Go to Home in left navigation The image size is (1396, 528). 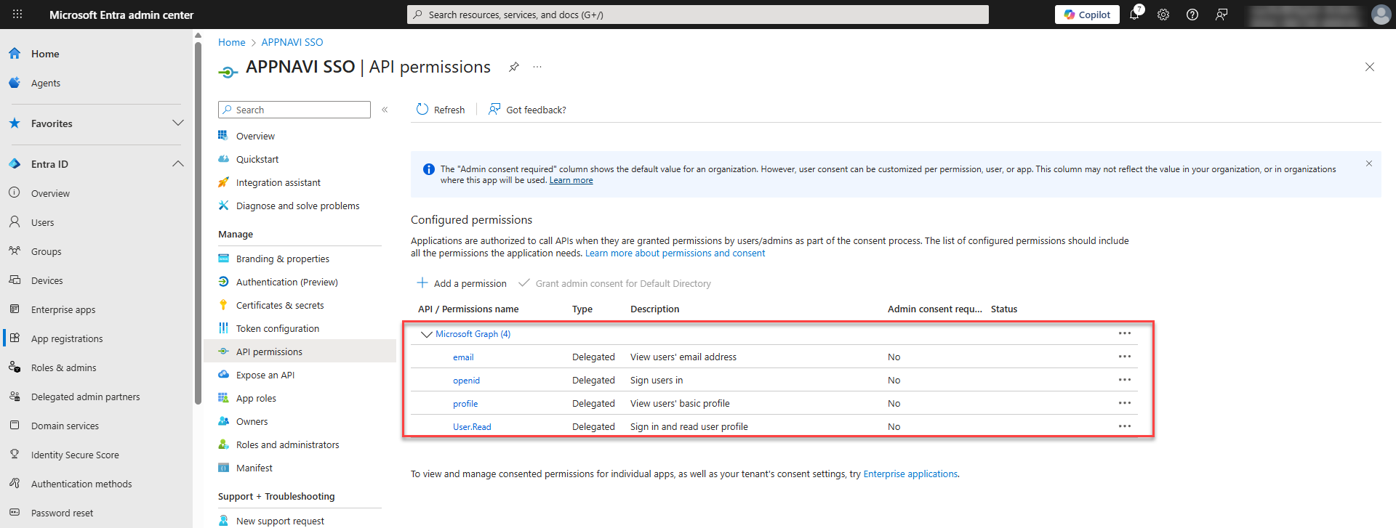(x=45, y=54)
